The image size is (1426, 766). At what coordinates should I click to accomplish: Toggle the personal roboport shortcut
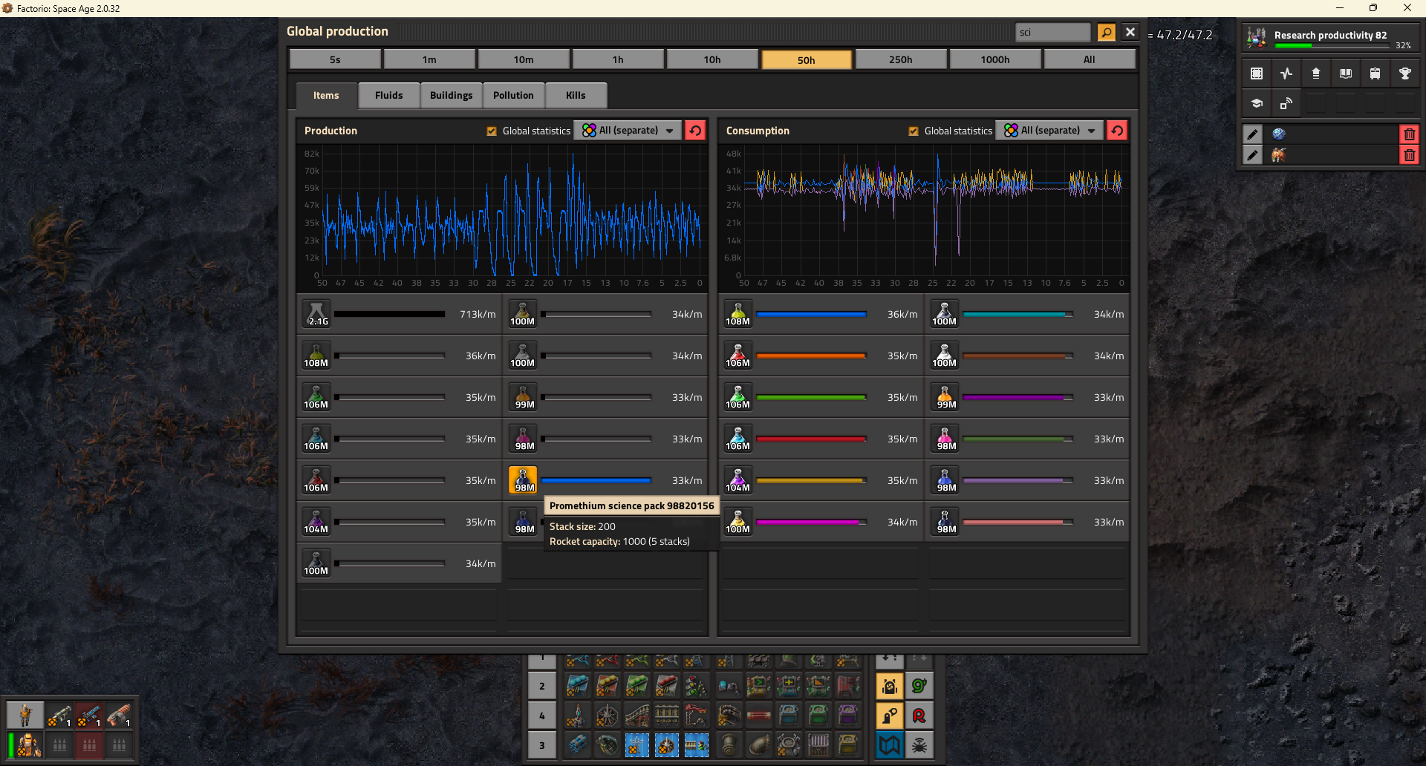890,686
